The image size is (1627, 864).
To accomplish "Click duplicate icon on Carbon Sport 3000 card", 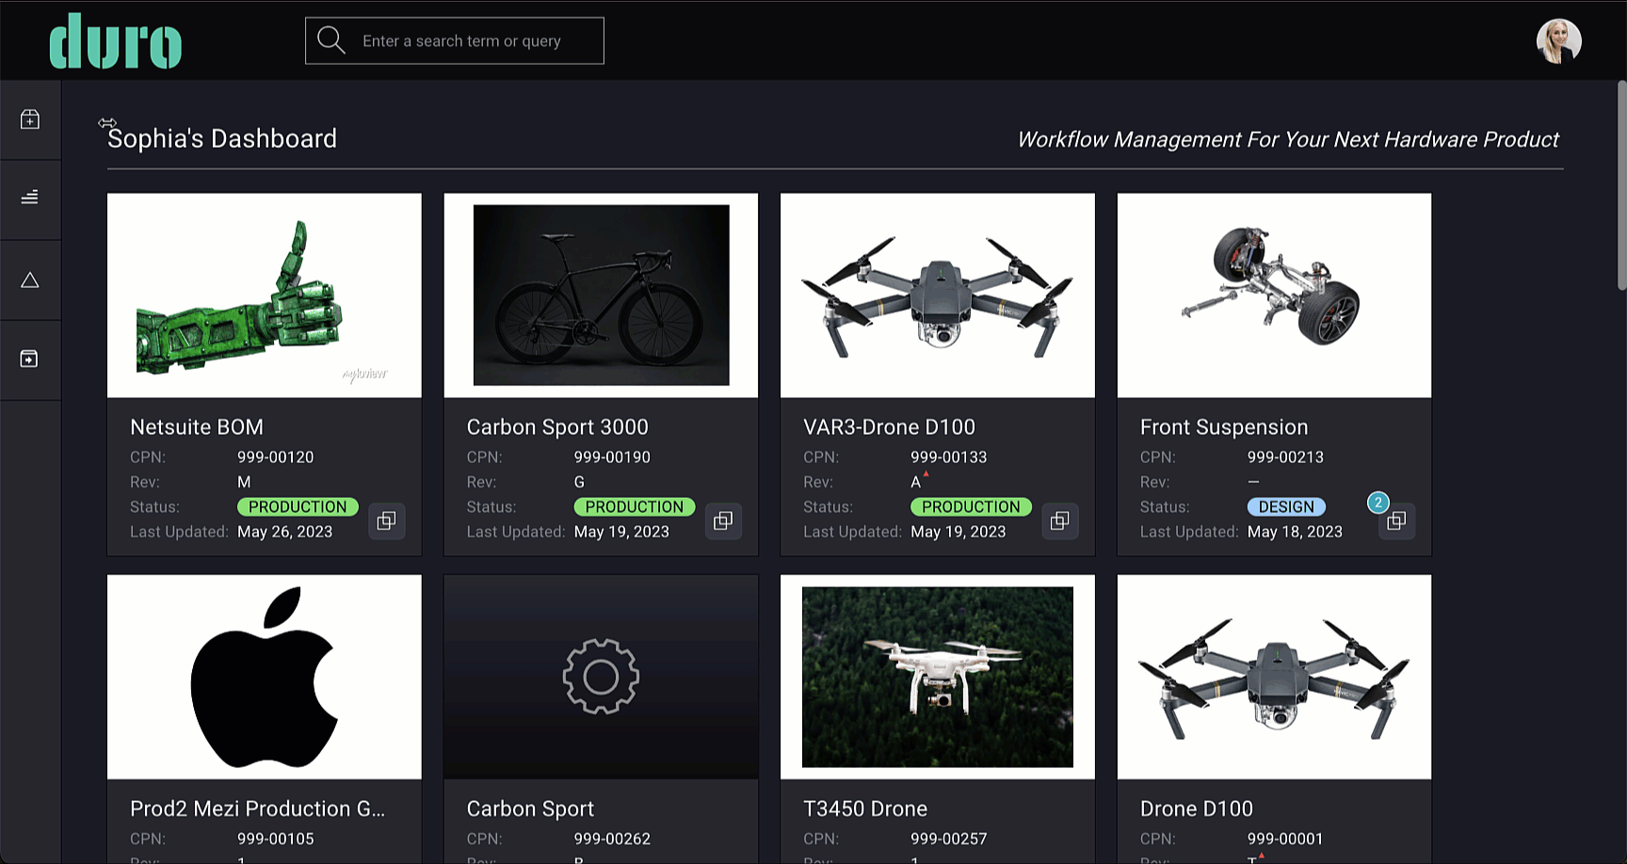I will (723, 520).
